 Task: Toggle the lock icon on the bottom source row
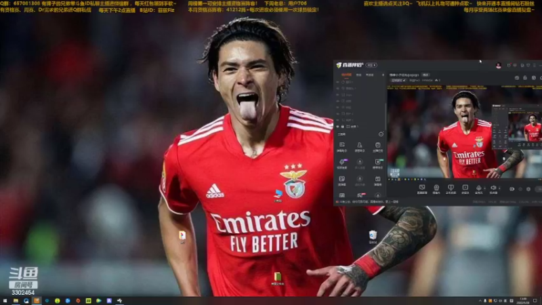(343, 127)
